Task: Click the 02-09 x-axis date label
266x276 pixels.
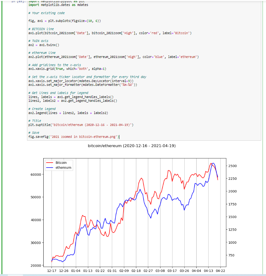Action: [124, 271]
